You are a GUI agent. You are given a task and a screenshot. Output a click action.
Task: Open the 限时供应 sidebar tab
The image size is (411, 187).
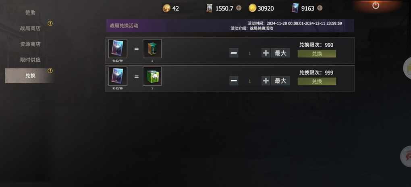point(30,60)
